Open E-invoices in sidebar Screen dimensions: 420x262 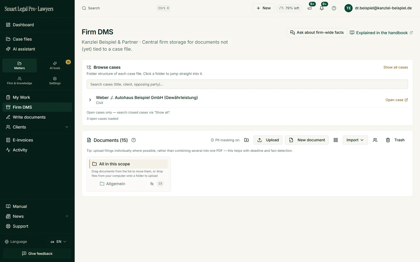pyautogui.click(x=37, y=140)
